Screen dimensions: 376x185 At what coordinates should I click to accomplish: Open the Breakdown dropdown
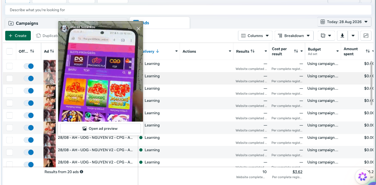coord(294,35)
